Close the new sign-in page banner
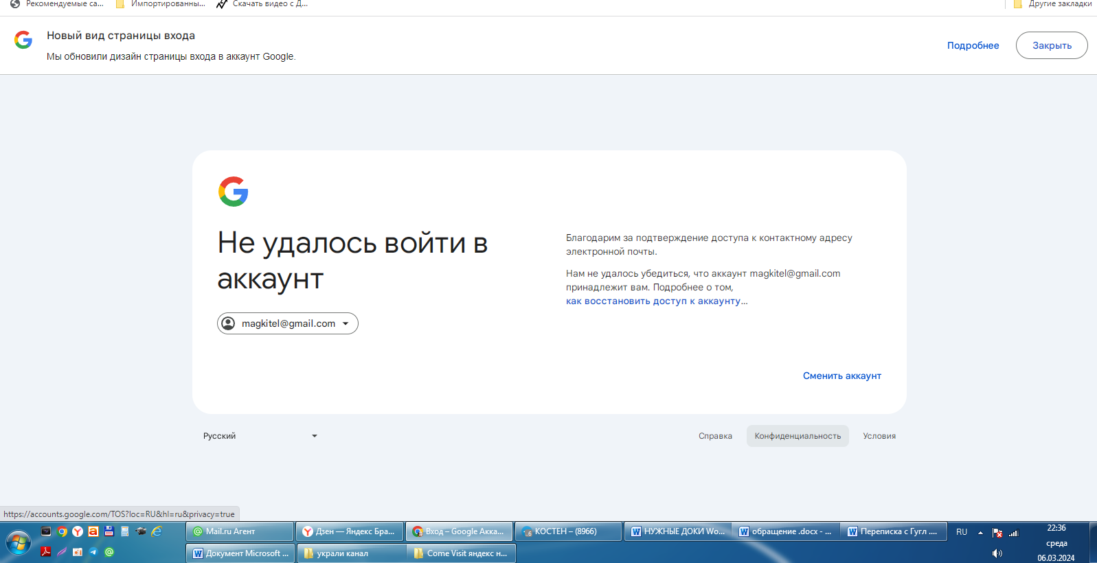This screenshot has width=1097, height=563. (1052, 45)
